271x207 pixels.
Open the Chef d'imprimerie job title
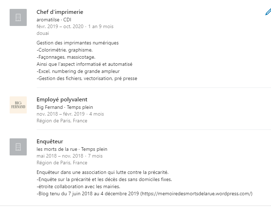[x=60, y=12]
